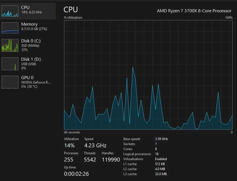The height and width of the screenshot is (181, 237).
Task: Select the CPU graph thumbnail in sidebar
Action: tap(10, 12)
